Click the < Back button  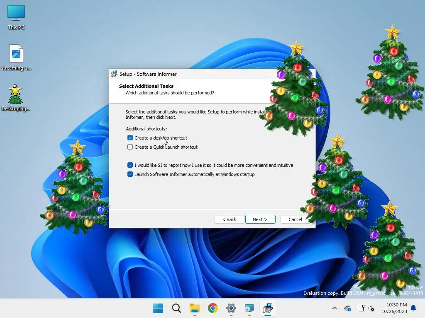point(229,219)
